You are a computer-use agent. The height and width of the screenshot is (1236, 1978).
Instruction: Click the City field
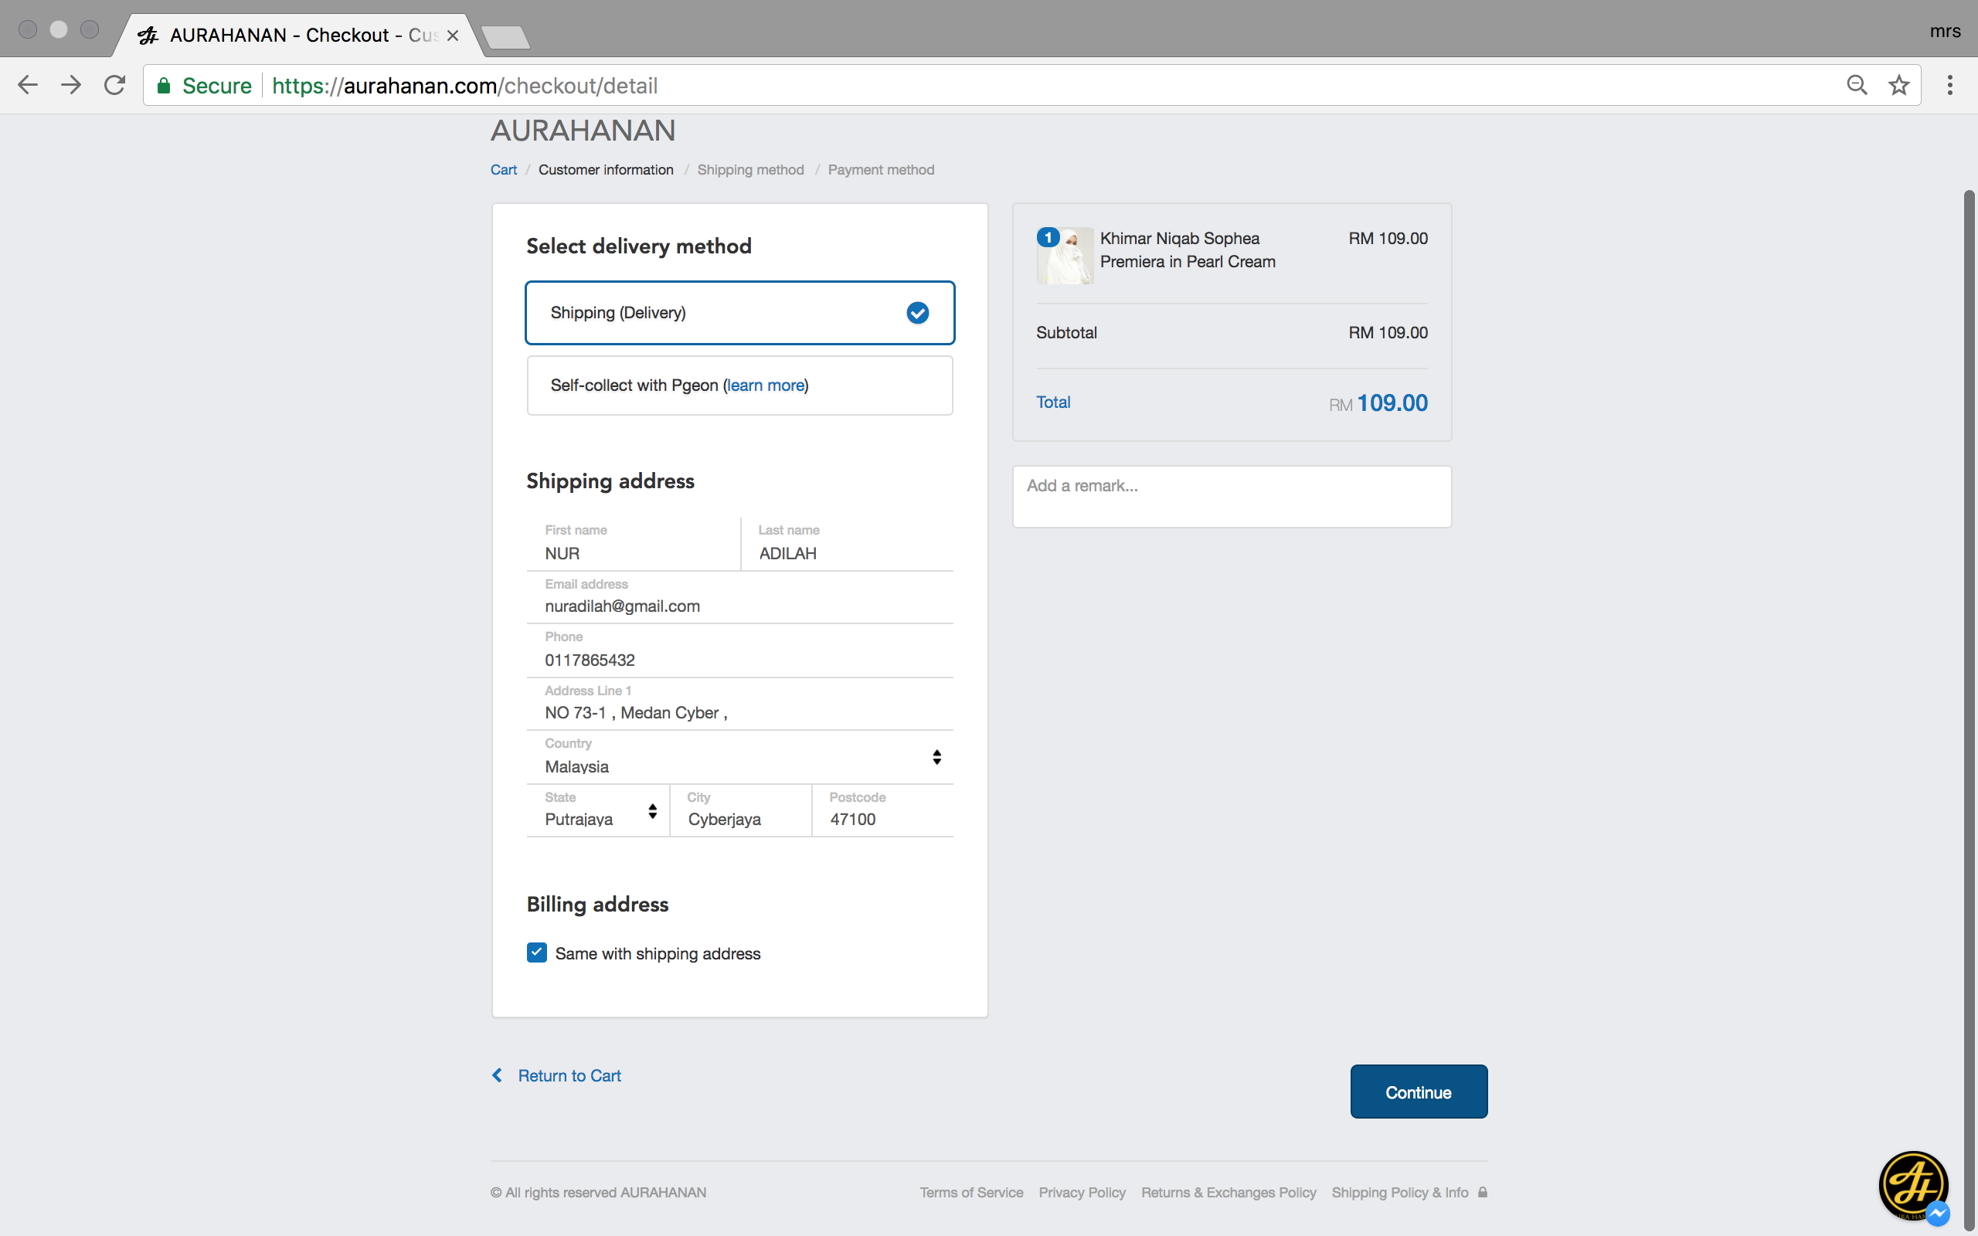[740, 810]
